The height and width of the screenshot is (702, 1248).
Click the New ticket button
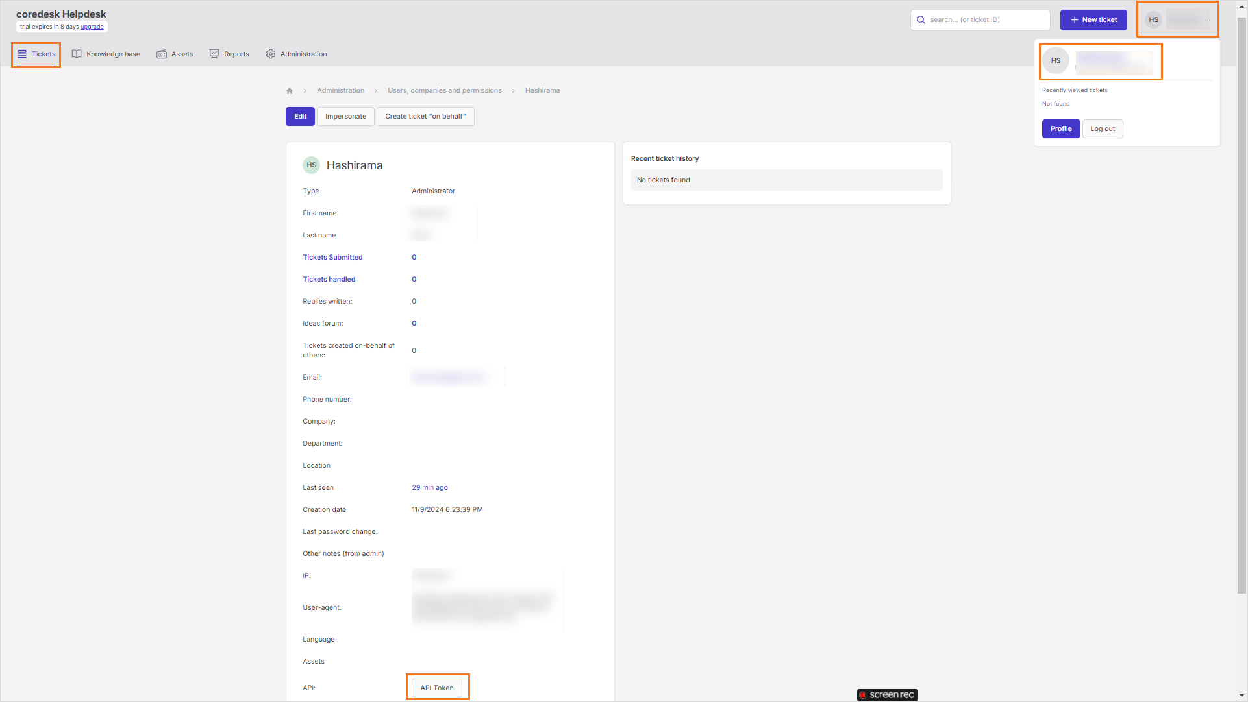(x=1093, y=19)
